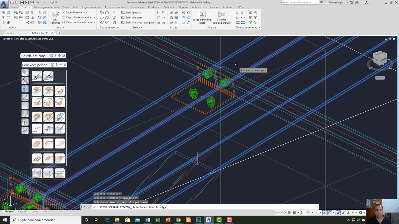The image size is (399, 224).
Task: Expand the Grelha panel dropdown
Action: pyautogui.click(x=137, y=27)
